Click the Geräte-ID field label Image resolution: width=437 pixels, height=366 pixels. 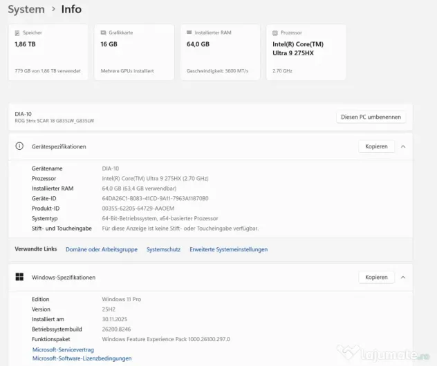tap(44, 198)
